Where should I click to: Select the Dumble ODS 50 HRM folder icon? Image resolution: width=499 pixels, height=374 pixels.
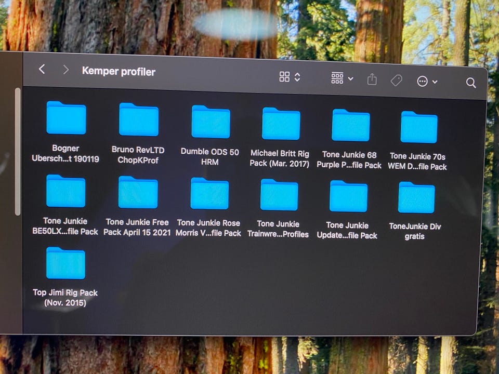coord(211,122)
